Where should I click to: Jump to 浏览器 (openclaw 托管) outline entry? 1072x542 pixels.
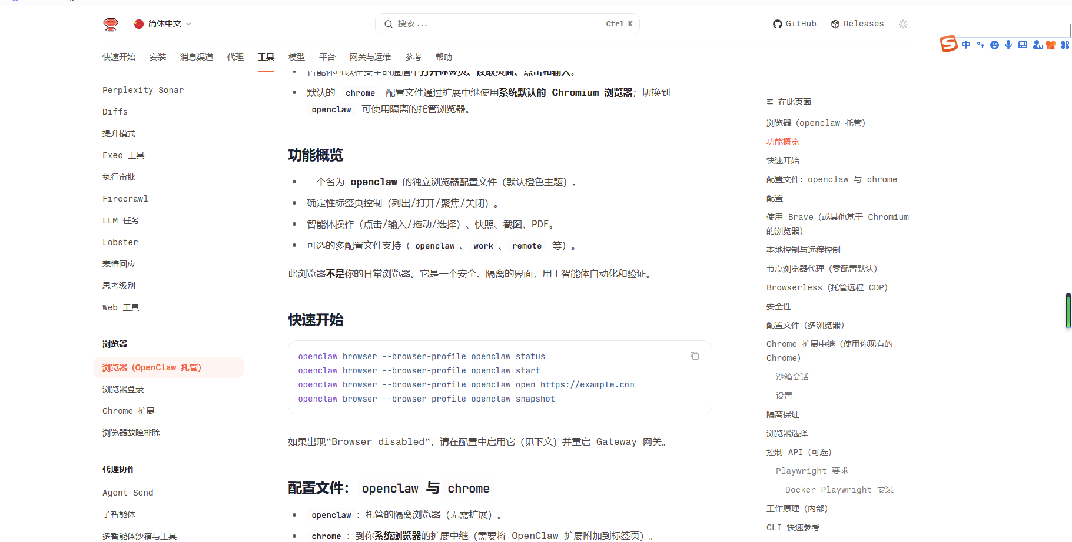coord(816,123)
